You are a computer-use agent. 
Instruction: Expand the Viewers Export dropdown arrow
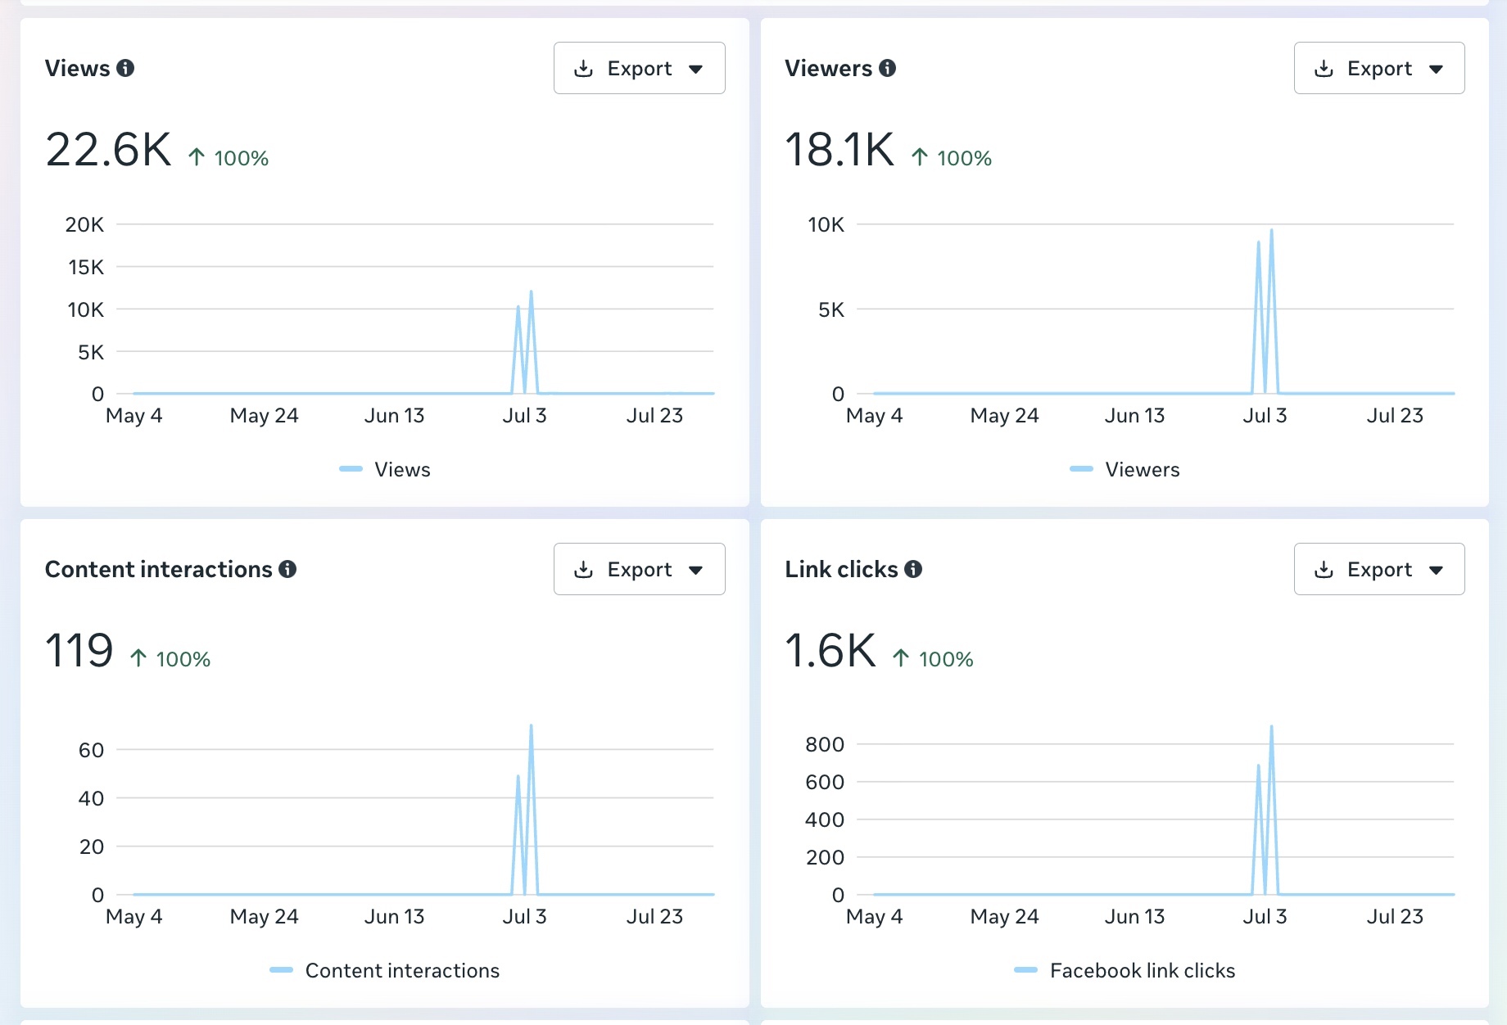tap(1436, 69)
